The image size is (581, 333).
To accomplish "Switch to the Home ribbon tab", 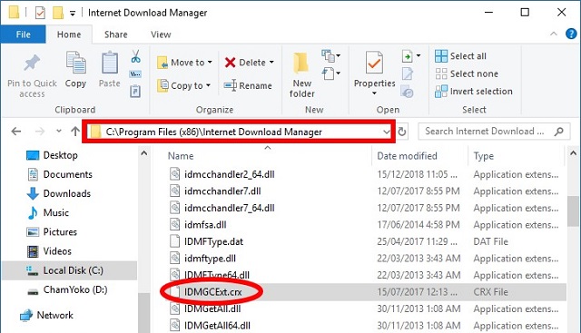I will coord(69,34).
